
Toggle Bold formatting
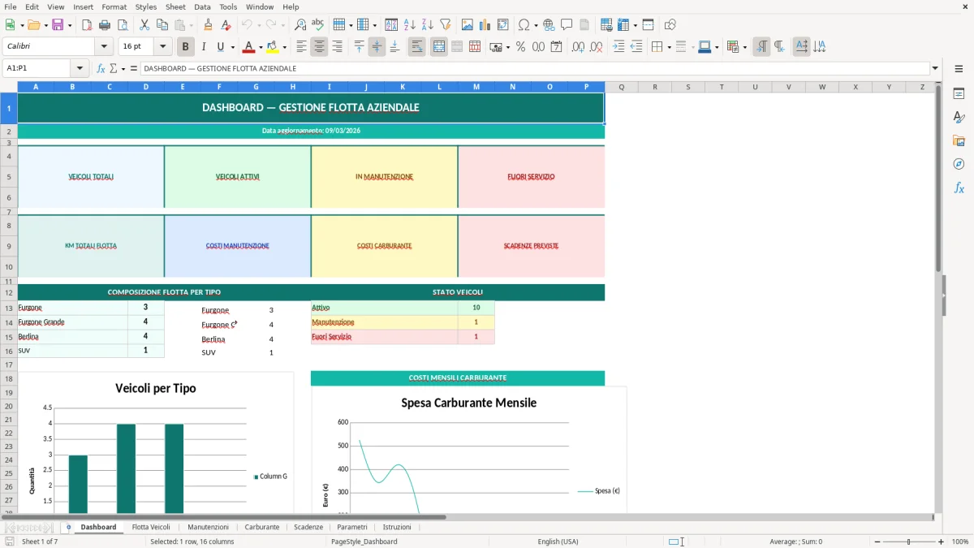(185, 47)
